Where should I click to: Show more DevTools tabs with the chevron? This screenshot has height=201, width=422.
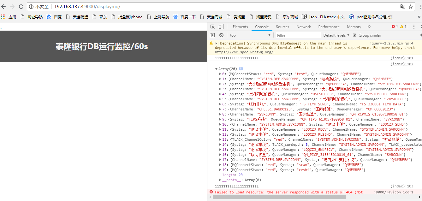point(369,27)
